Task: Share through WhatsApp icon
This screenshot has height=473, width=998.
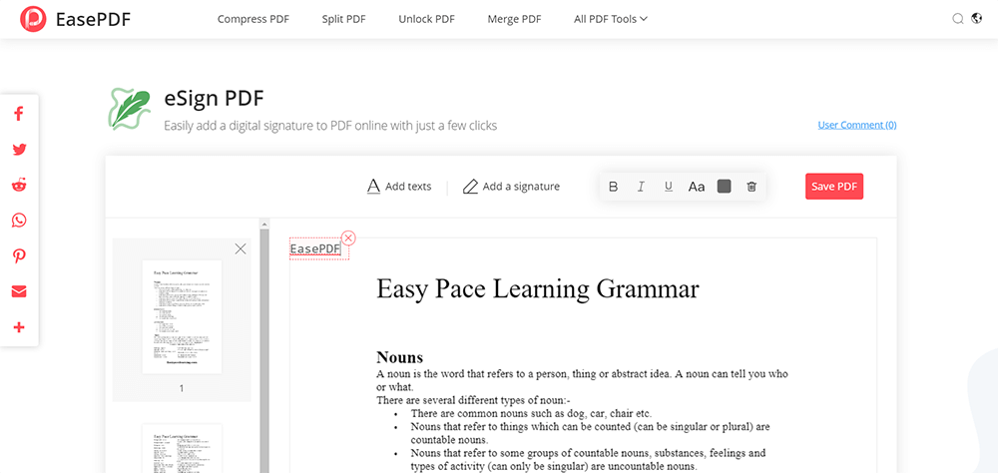Action: (19, 221)
